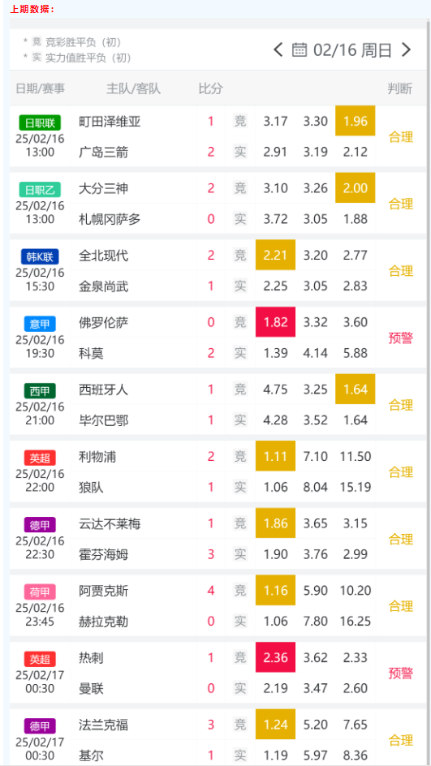Click 合理 judgment for 阿贾克斯 match
This screenshot has width=431, height=766.
[x=401, y=606]
